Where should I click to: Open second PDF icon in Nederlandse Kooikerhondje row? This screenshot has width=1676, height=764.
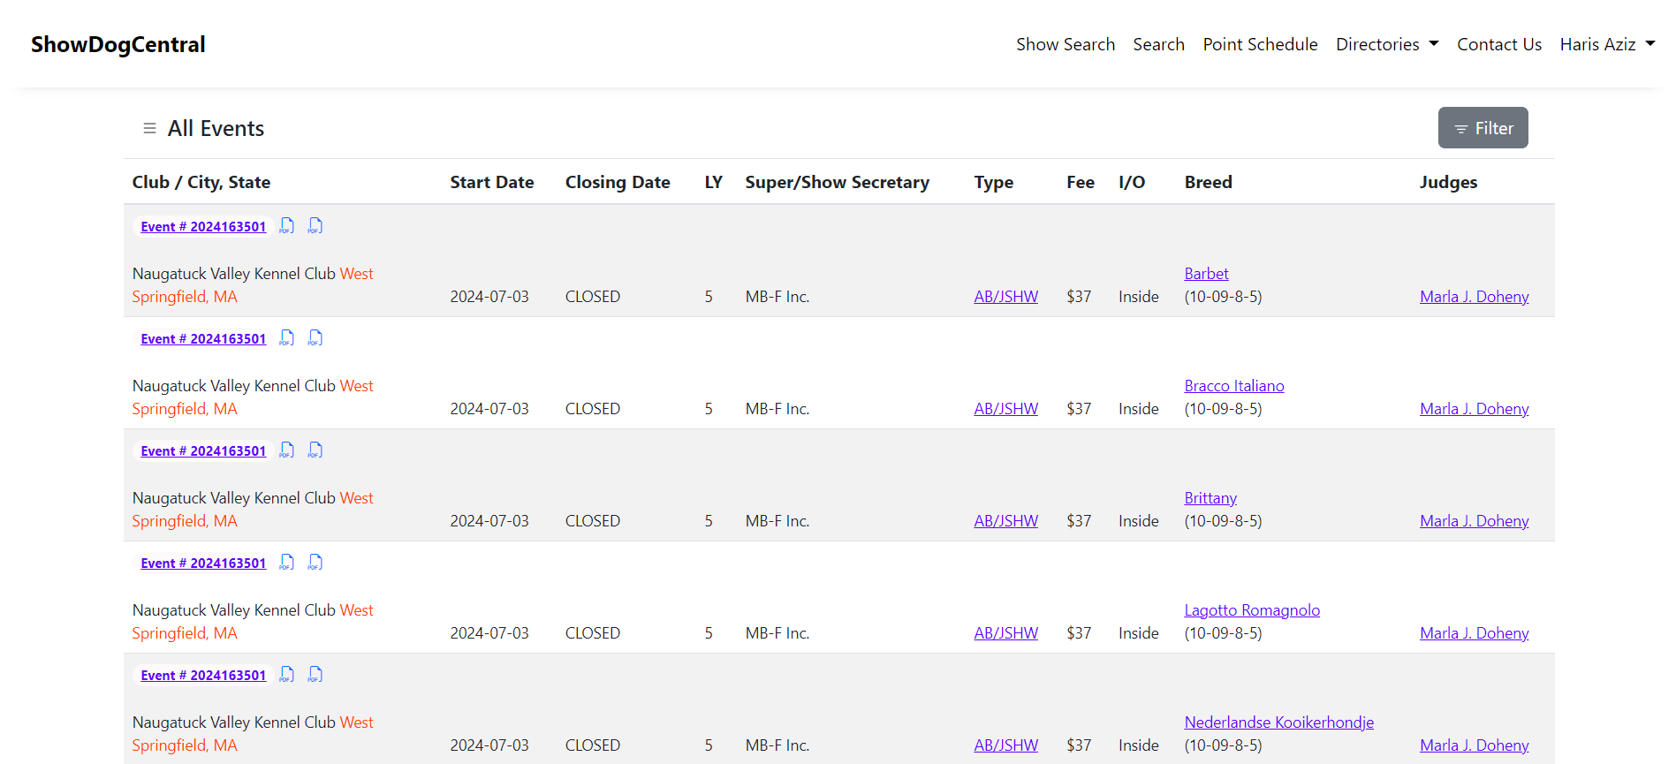click(315, 675)
